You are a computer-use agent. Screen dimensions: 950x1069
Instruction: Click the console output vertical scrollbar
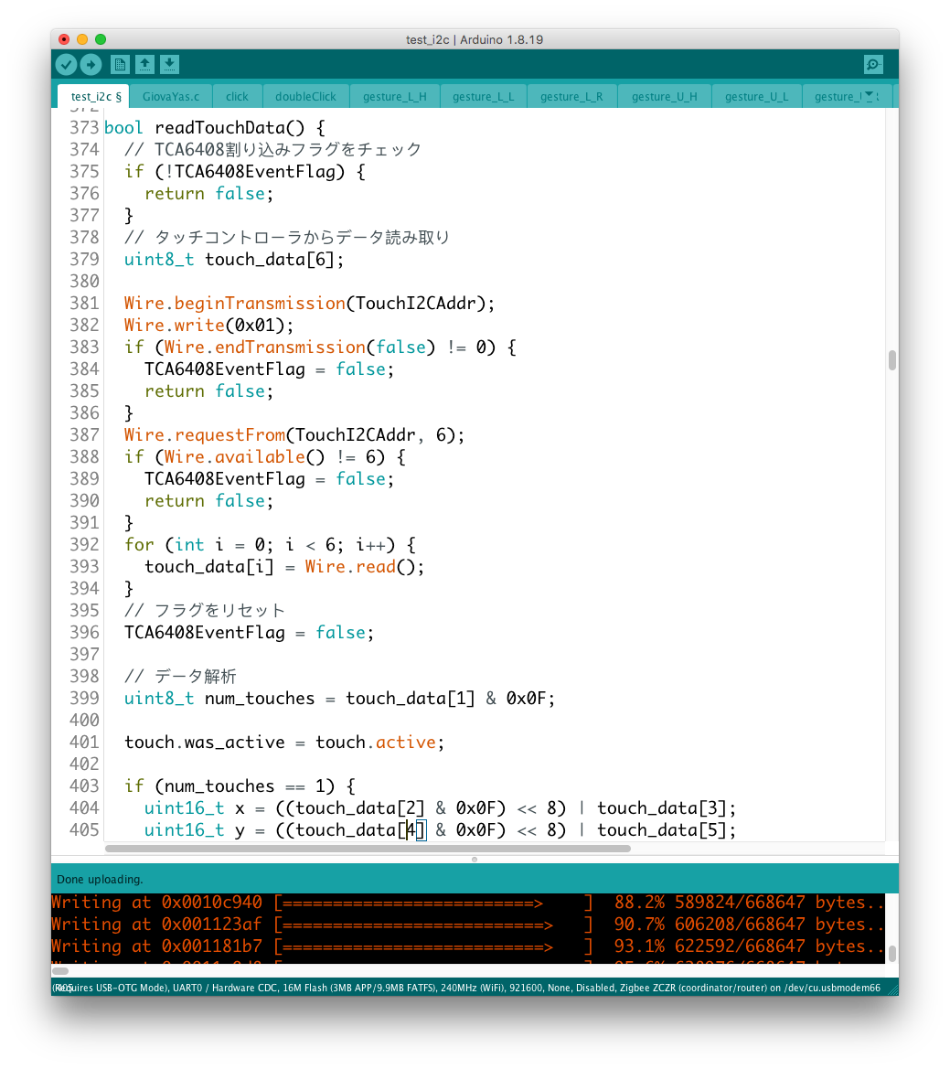pyautogui.click(x=891, y=953)
